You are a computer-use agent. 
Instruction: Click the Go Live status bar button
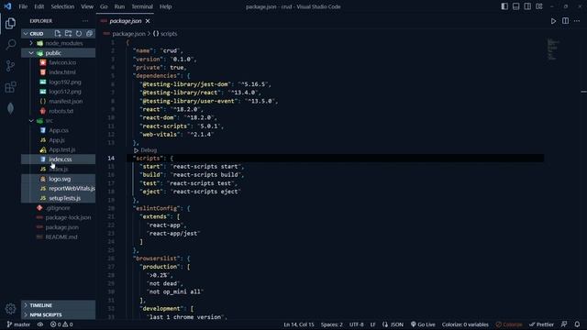pos(423,324)
